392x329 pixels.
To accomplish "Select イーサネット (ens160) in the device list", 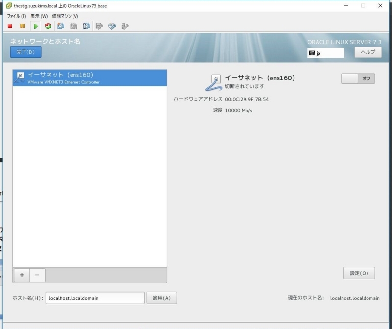I will coord(90,78).
